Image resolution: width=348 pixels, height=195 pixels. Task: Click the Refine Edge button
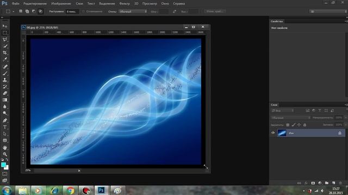point(215,11)
